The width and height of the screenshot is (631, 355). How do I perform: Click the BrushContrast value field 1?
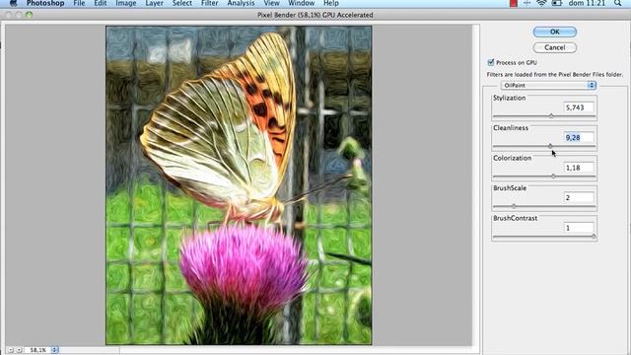[x=579, y=228]
